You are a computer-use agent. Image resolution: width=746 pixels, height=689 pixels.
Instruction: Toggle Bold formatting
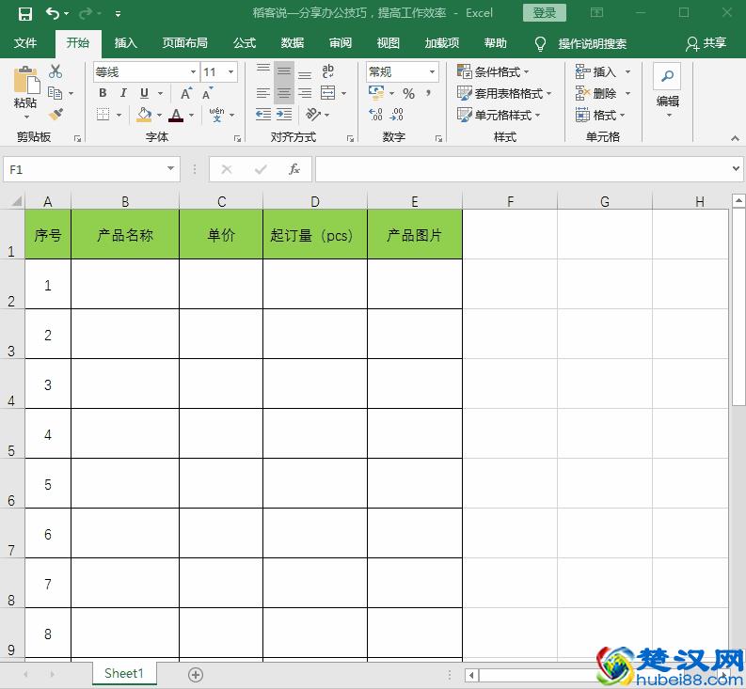click(103, 93)
